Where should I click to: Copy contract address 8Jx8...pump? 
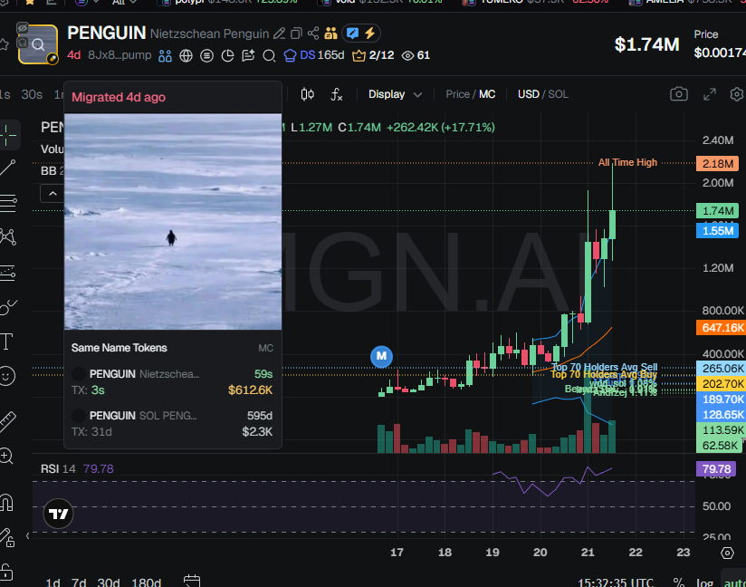[x=120, y=55]
